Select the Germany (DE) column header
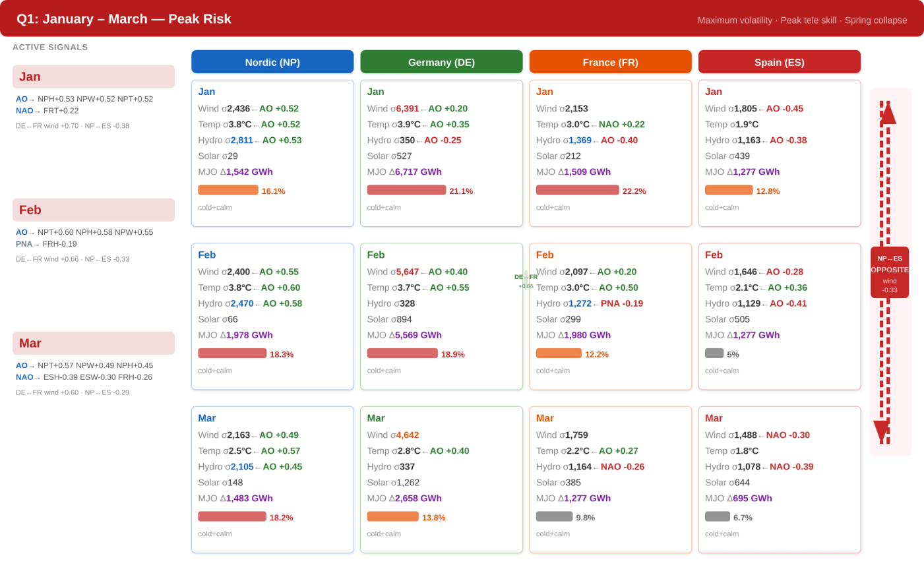Image resolution: width=924 pixels, height=583 pixels. (441, 62)
